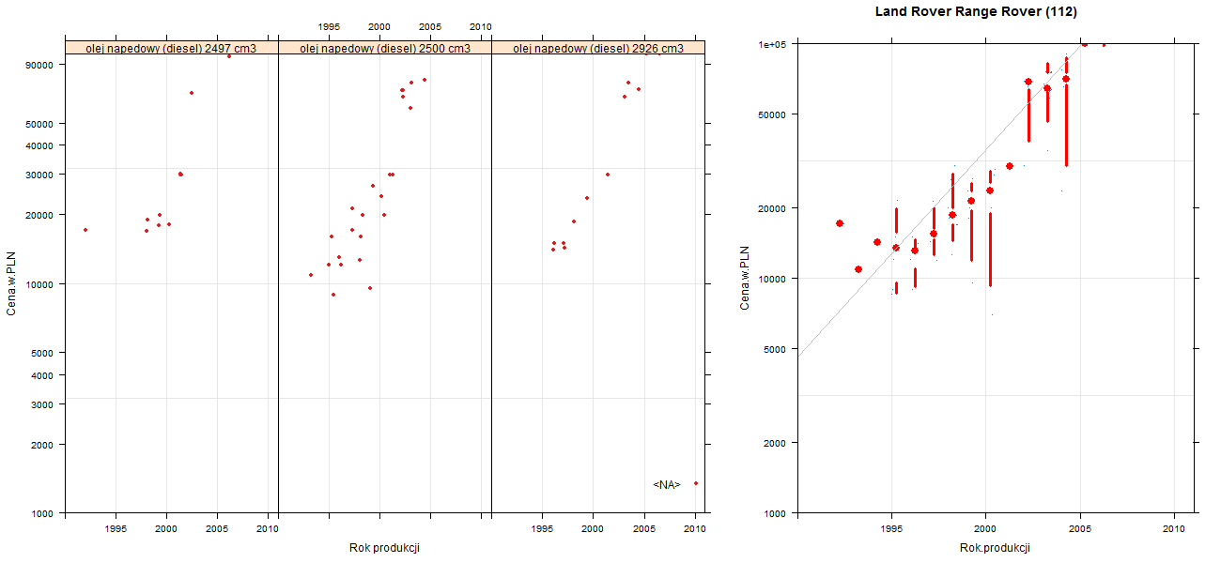
Task: Select the "olej napedowy (diesel) 2500 cm3" panel header
Action: [385, 48]
